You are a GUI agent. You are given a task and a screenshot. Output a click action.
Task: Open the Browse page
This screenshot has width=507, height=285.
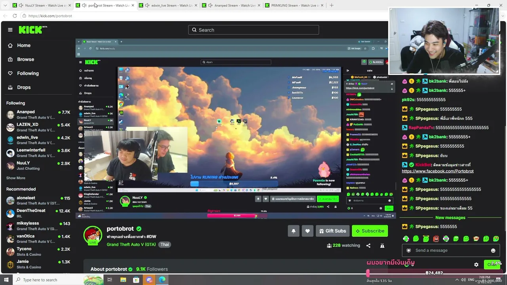pyautogui.click(x=26, y=59)
